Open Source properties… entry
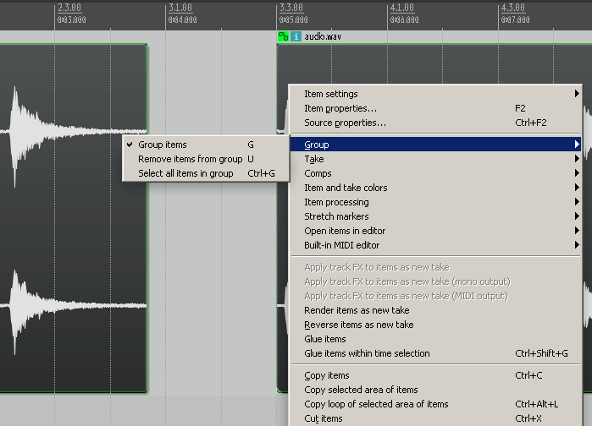 pyautogui.click(x=345, y=123)
